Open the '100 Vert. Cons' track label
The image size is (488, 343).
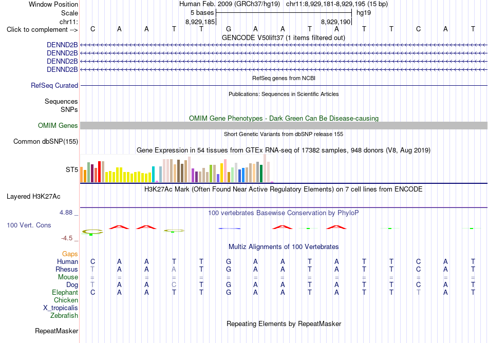[x=29, y=225]
